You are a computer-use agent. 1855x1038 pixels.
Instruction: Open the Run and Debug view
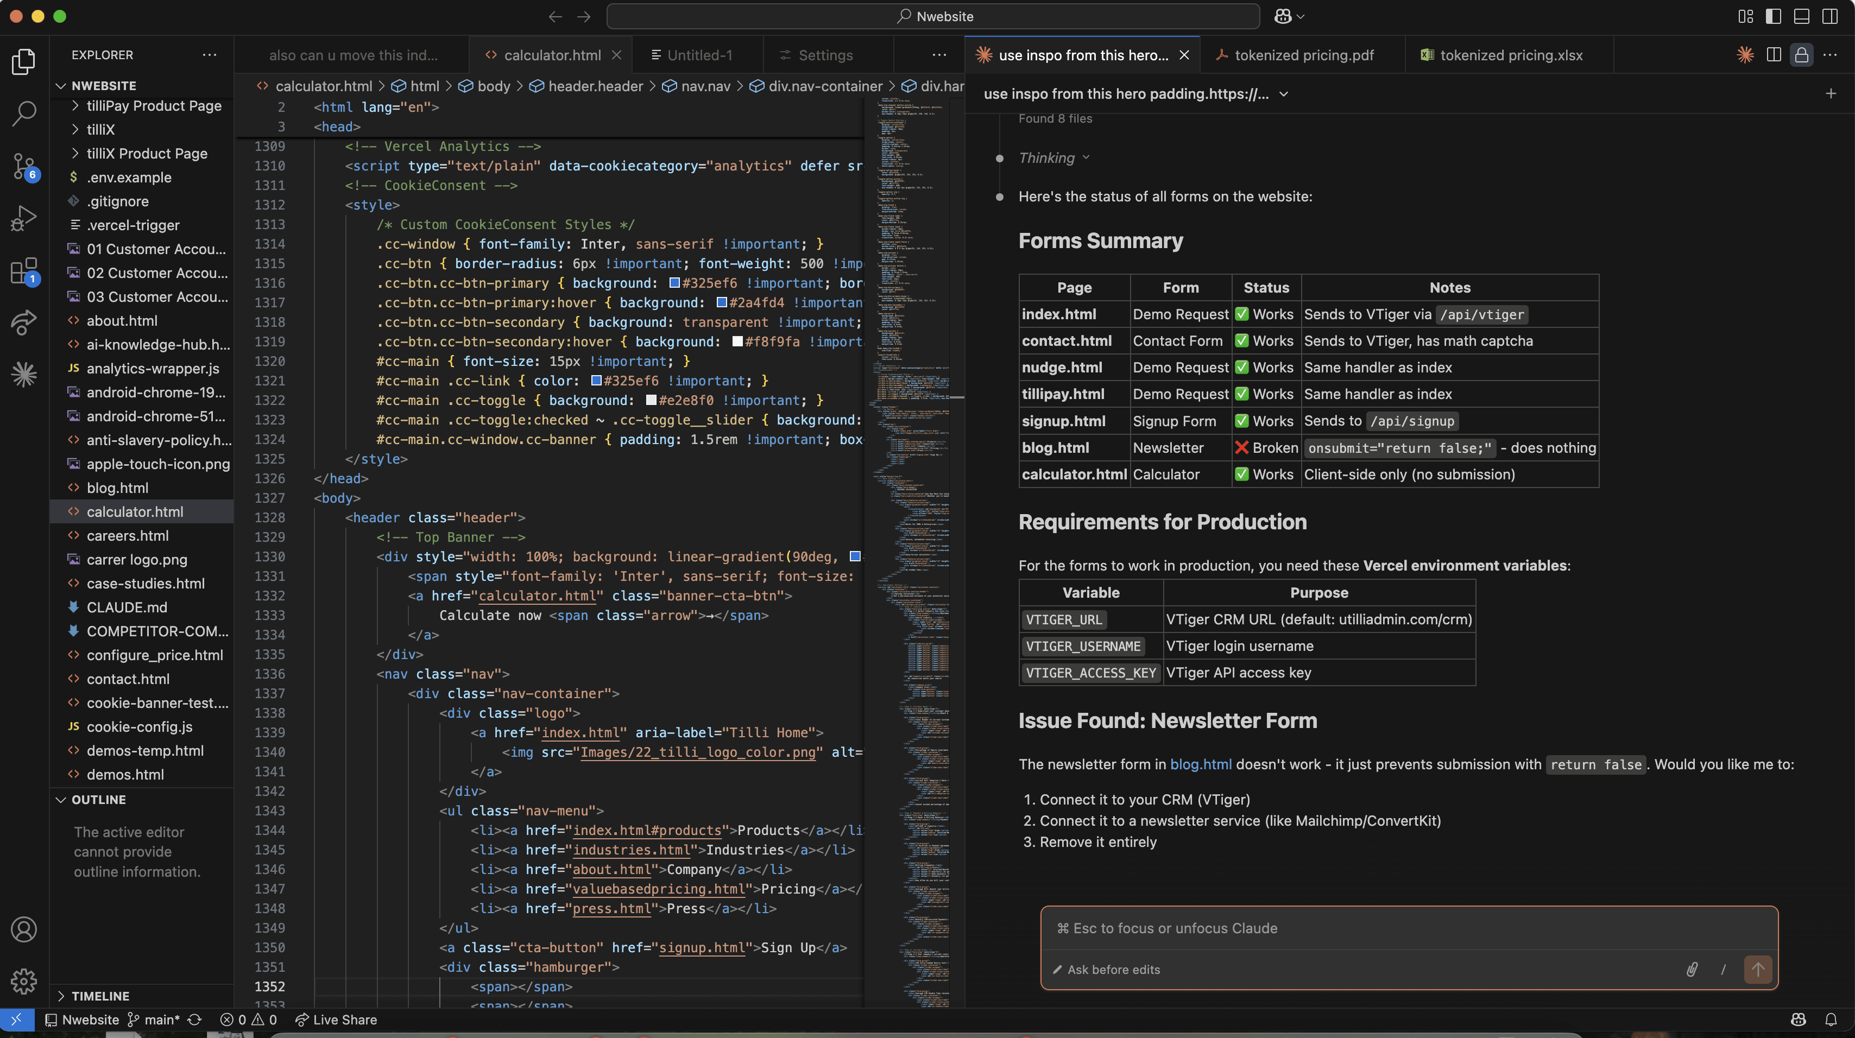click(x=24, y=218)
